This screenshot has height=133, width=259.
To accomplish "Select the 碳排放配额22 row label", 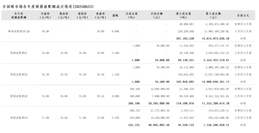I will pos(19,74).
